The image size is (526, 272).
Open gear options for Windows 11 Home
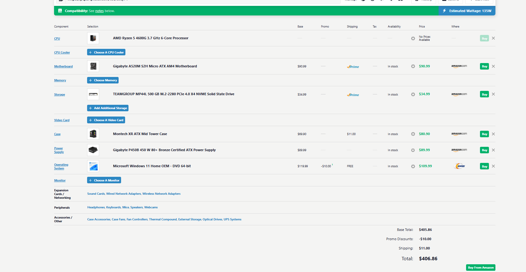click(x=413, y=166)
